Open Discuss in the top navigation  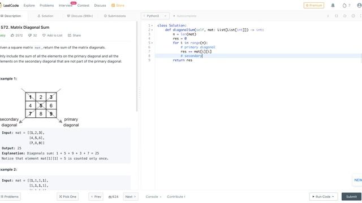pos(100,5)
